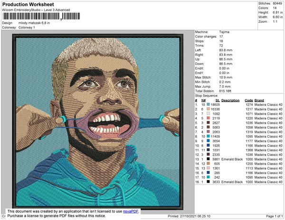Image resolution: width=285 pixels, height=220 pixels.
Task: Click the 'N#' column header
Action: coord(203,101)
